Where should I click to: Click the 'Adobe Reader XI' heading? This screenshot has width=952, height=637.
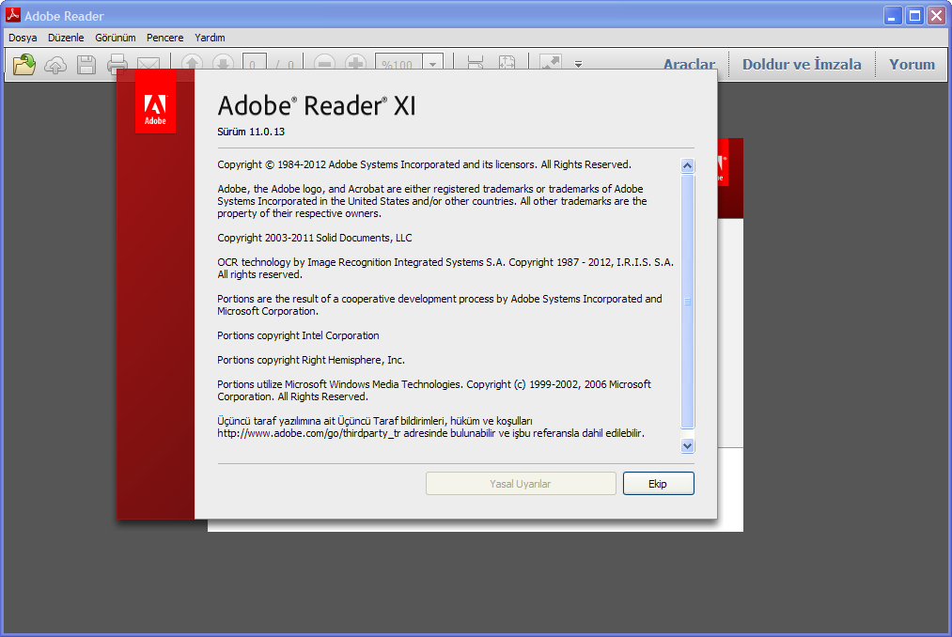[317, 105]
